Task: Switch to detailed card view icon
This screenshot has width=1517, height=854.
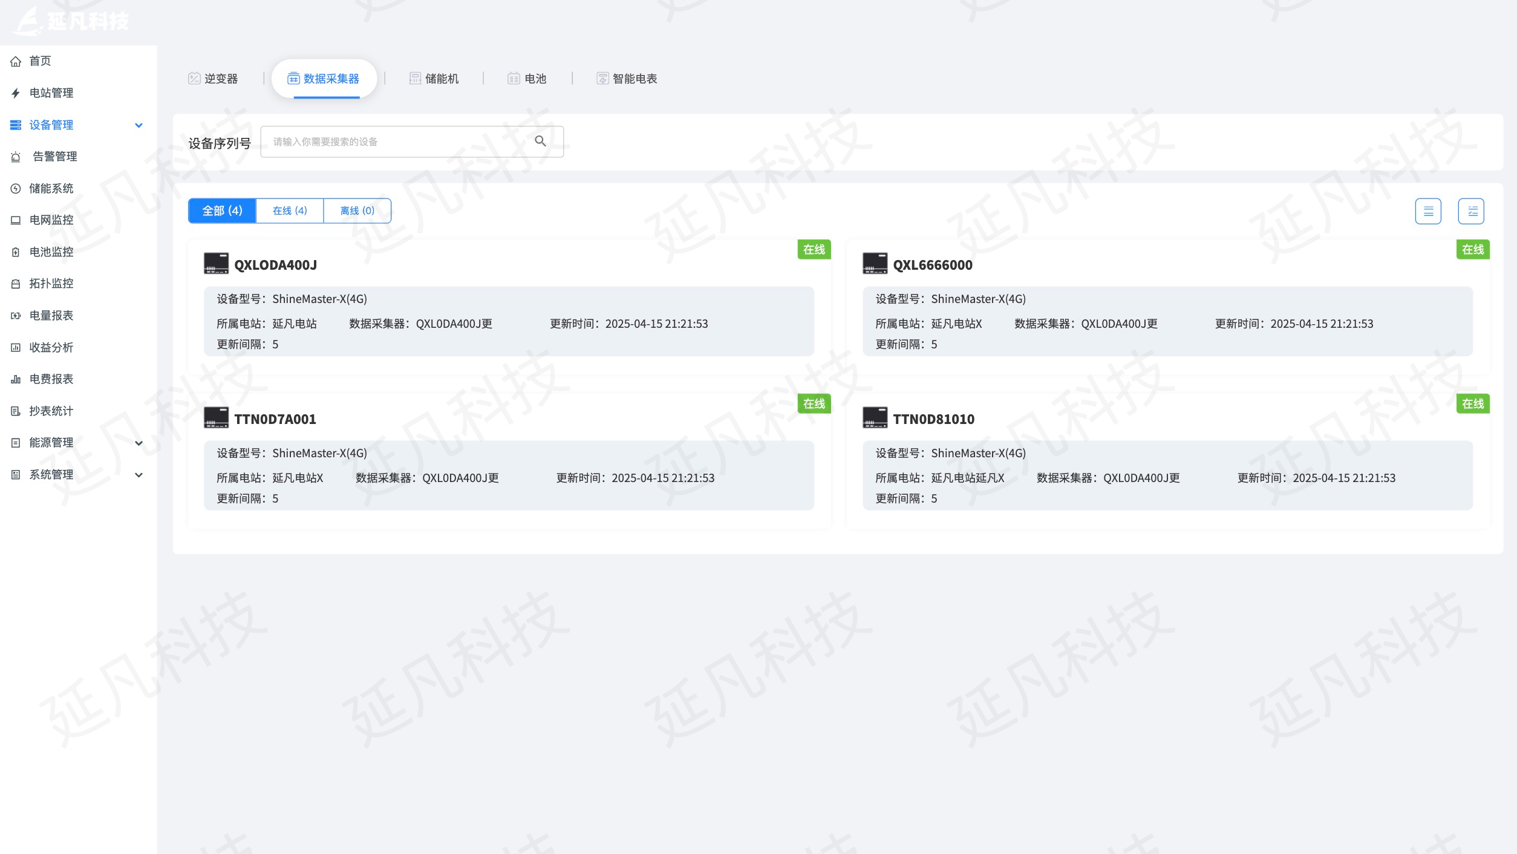Action: [1470, 211]
